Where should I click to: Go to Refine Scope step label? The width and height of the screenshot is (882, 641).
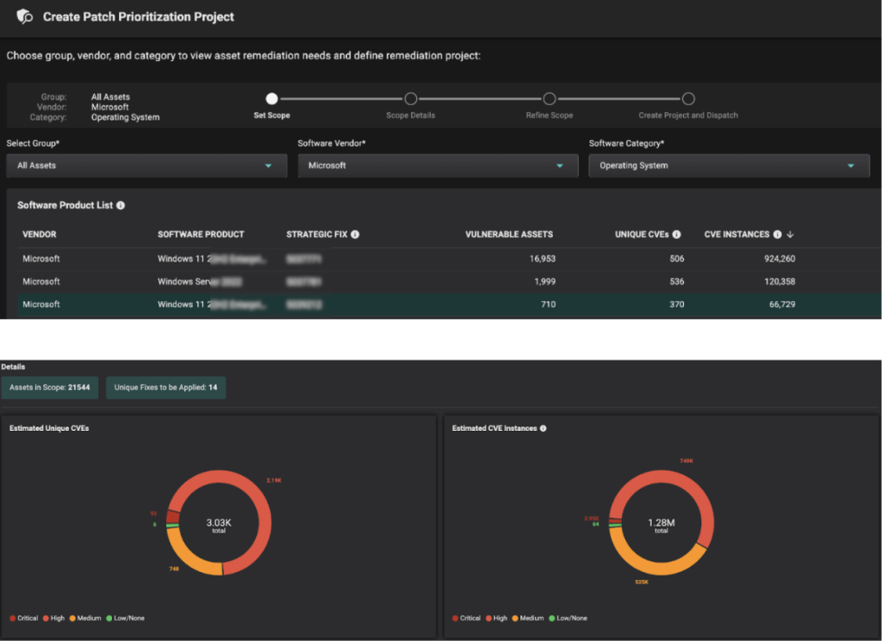(550, 115)
